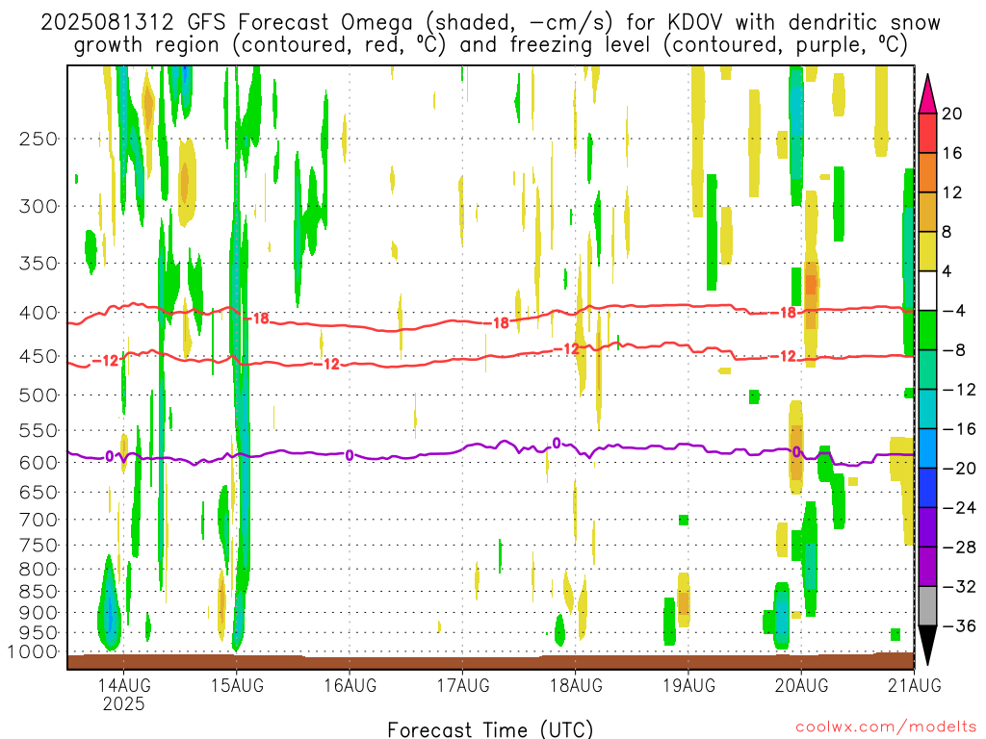Select the pink above-20 arrow on colorbar
This screenshot has height=739, width=986.
pos(927,93)
